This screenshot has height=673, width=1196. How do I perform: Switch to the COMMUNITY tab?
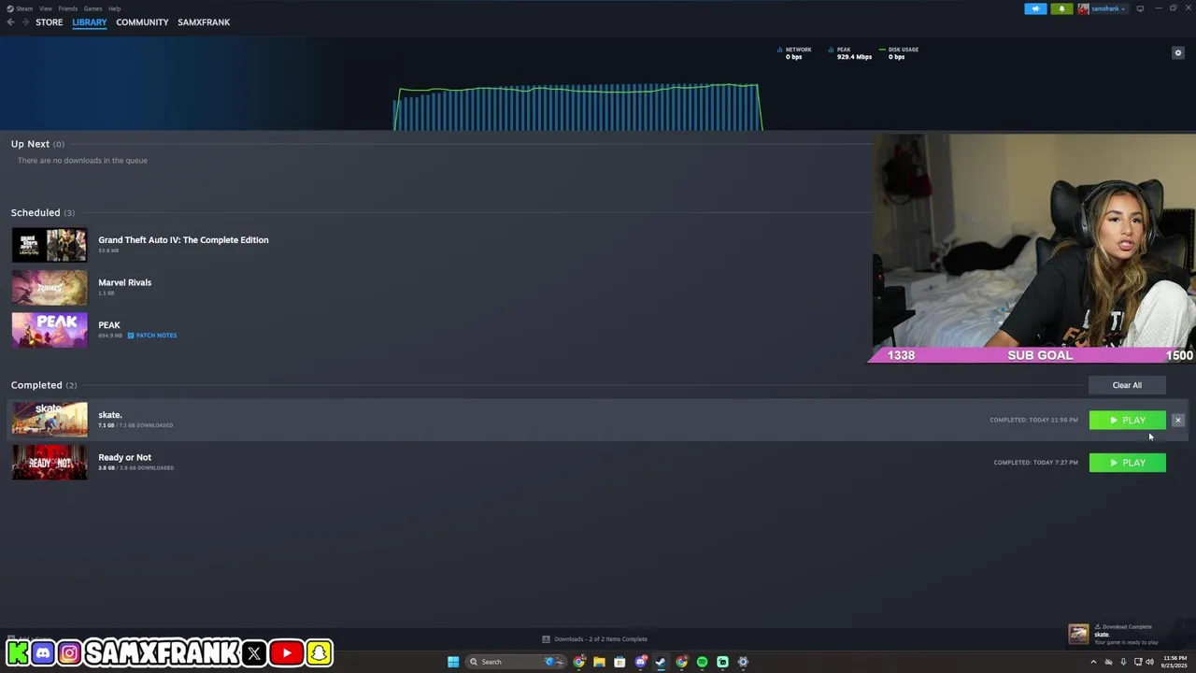(142, 22)
